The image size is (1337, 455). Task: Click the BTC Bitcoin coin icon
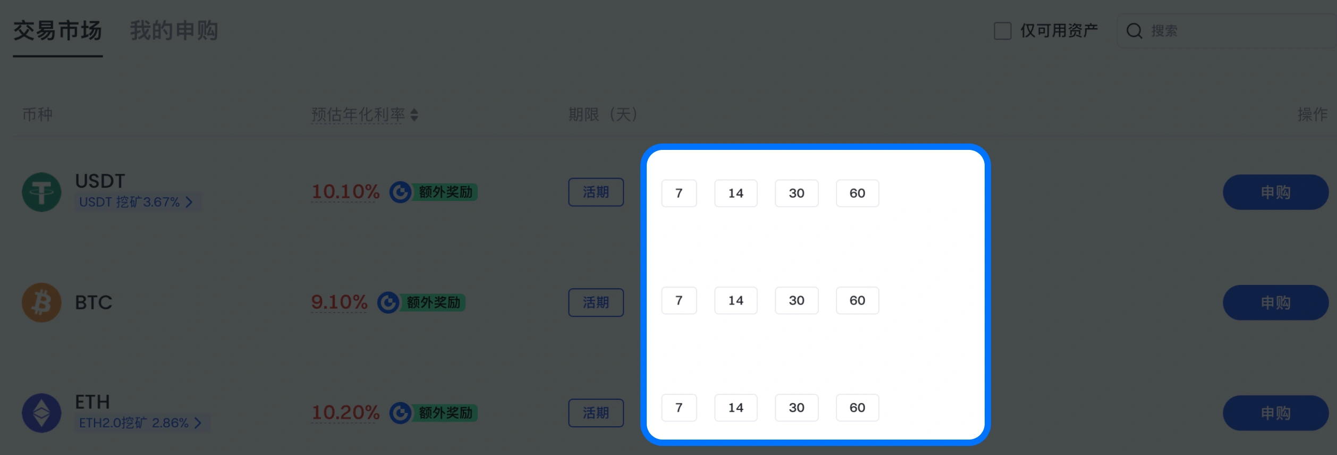41,302
